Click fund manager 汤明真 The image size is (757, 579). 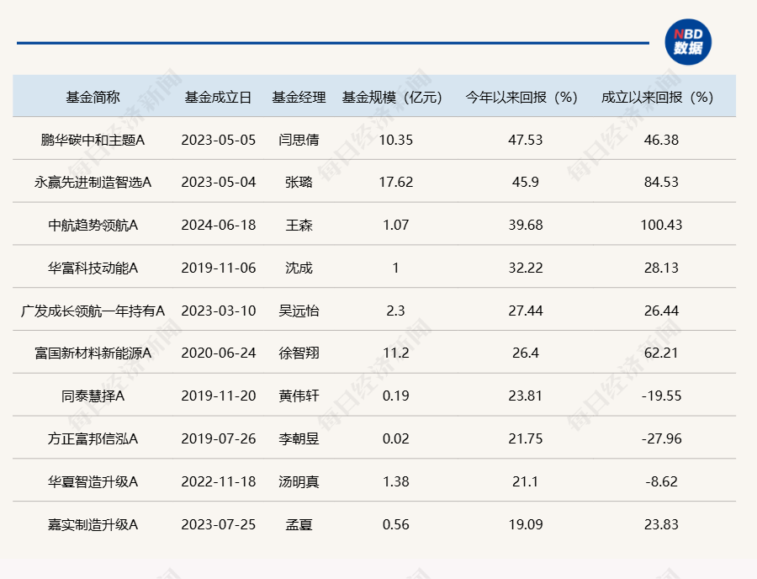299,481
